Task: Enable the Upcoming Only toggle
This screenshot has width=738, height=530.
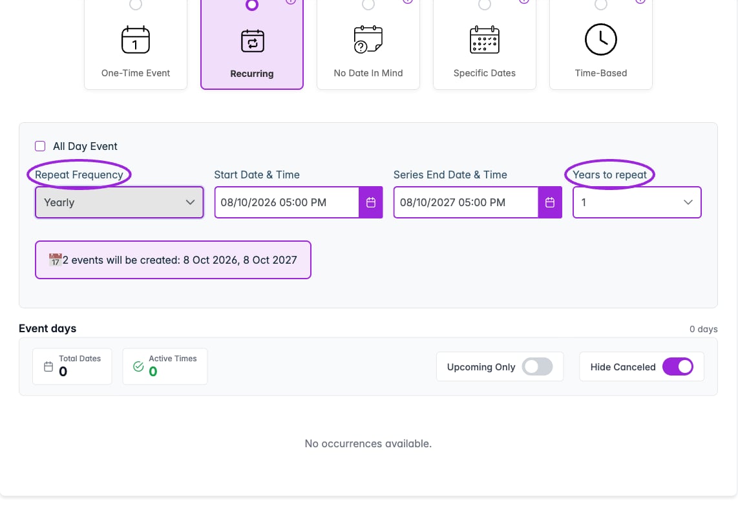Action: click(x=537, y=366)
